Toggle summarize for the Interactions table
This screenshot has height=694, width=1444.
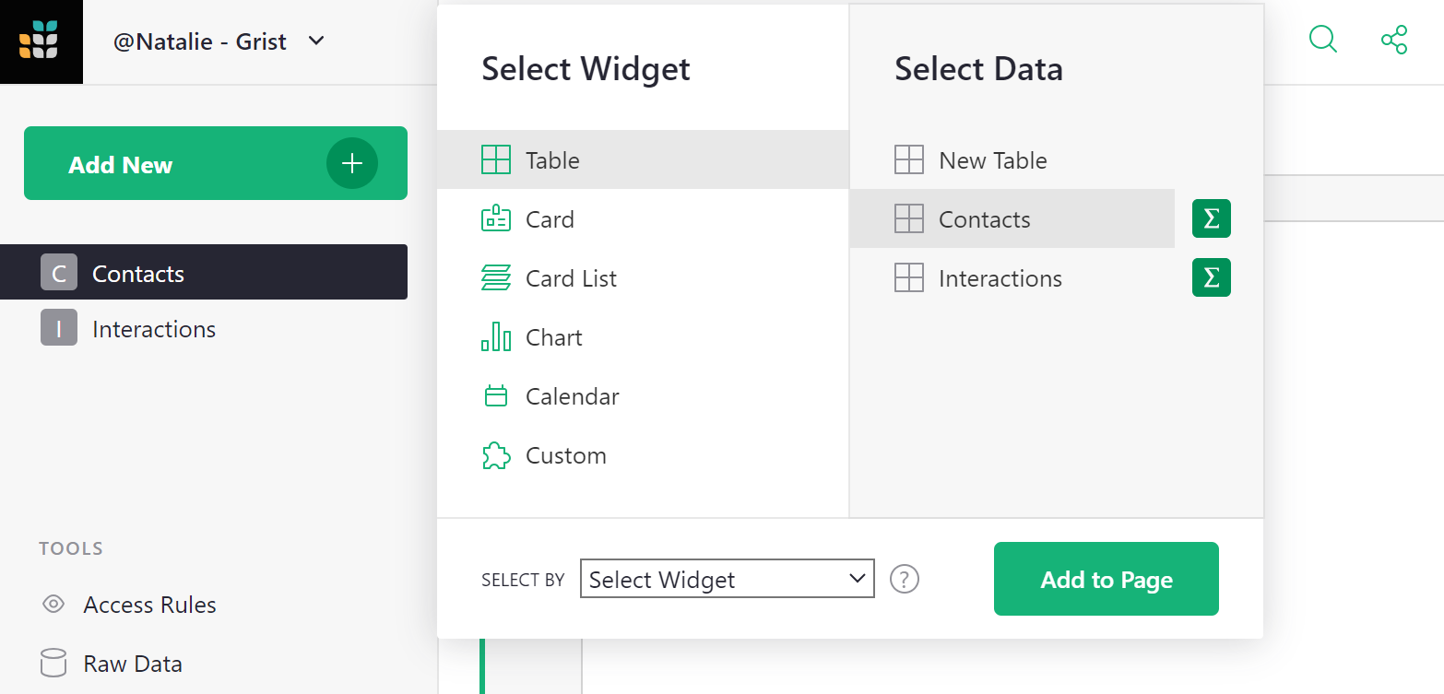click(x=1211, y=277)
